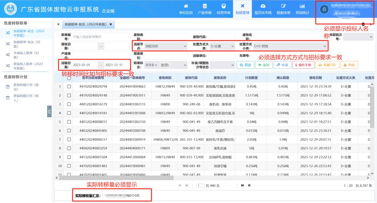377x203 pixels.
Task: Click the 筛选 filter button
Action: [x=245, y=65]
